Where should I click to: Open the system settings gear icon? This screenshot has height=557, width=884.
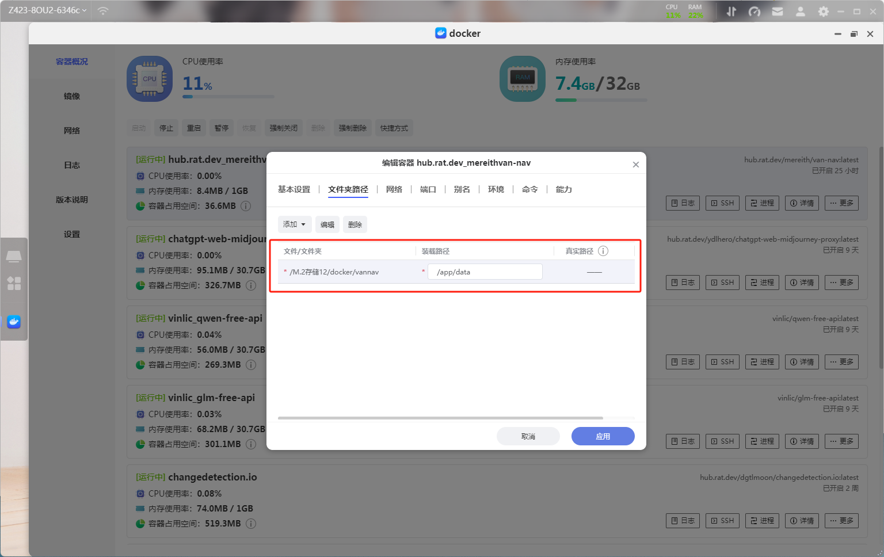click(824, 12)
